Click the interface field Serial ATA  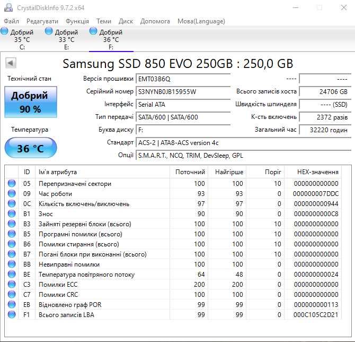(x=183, y=105)
